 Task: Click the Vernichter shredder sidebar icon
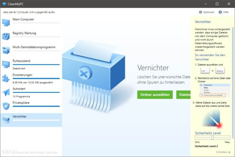point(6,120)
